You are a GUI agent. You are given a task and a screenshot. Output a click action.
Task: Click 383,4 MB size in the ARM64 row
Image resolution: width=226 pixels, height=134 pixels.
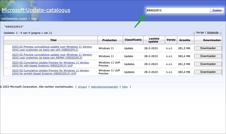point(184,56)
